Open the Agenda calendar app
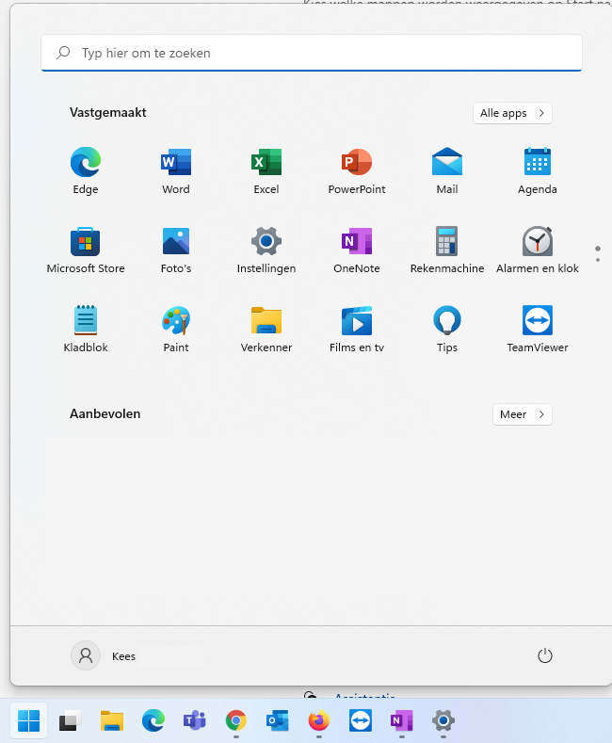 pos(538,170)
